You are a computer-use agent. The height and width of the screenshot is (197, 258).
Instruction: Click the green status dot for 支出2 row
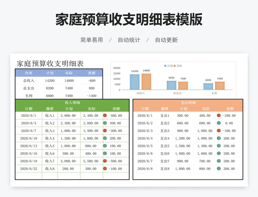coord(219,123)
